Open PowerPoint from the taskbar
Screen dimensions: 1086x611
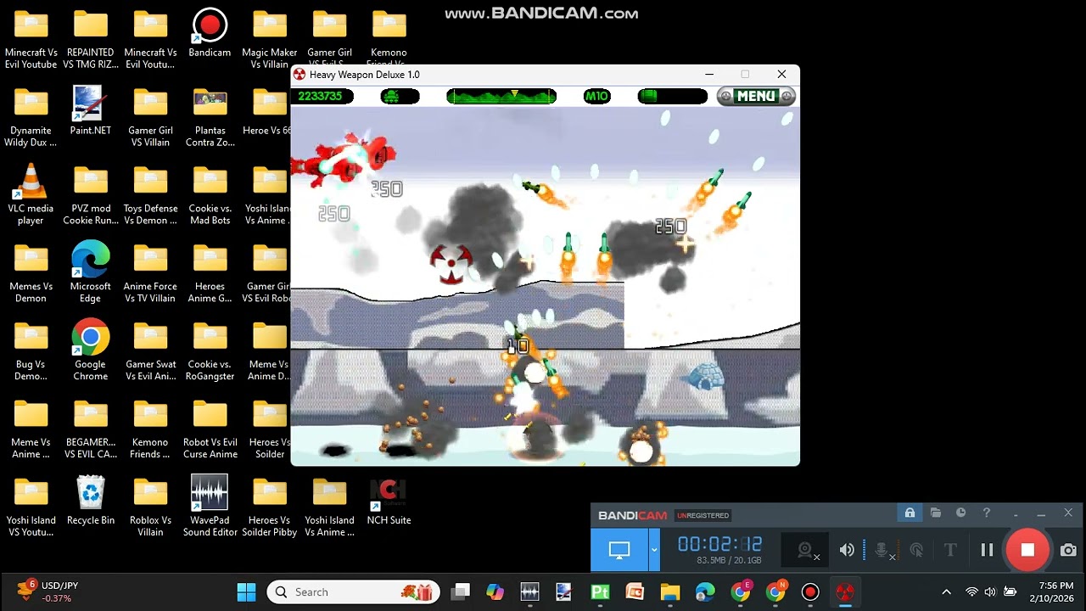tap(635, 592)
